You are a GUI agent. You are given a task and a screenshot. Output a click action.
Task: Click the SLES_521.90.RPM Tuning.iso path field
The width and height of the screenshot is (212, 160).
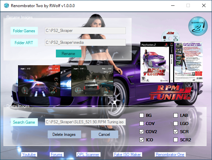(x=85, y=122)
